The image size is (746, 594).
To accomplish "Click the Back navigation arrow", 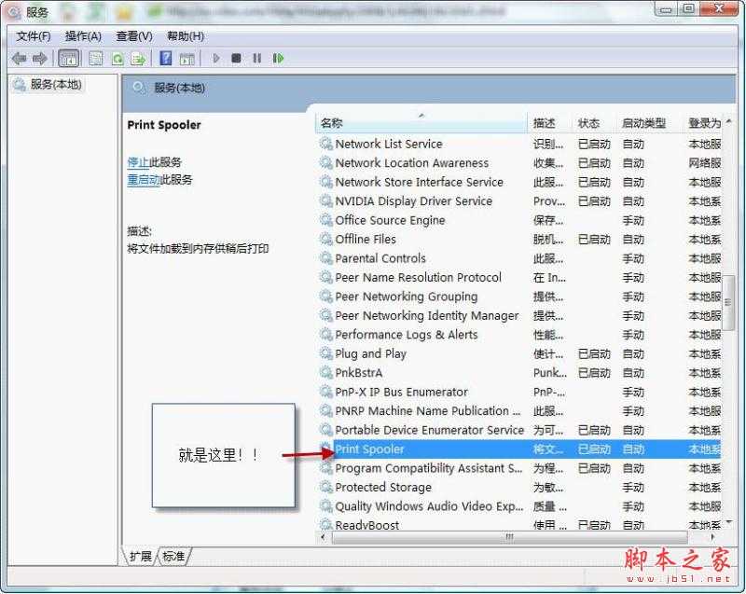I will point(19,58).
